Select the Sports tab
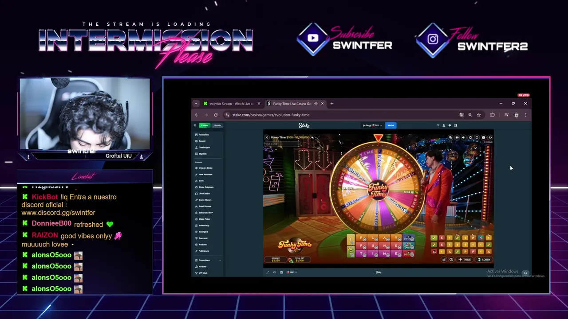568x319 pixels. (x=217, y=125)
